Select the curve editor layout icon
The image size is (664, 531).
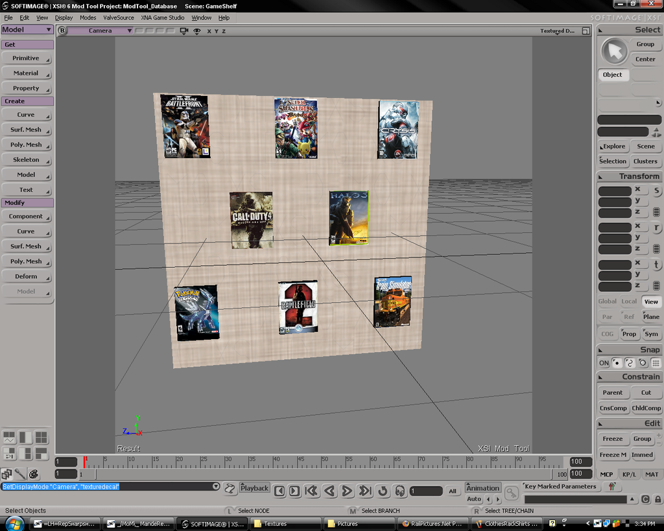(x=9, y=438)
